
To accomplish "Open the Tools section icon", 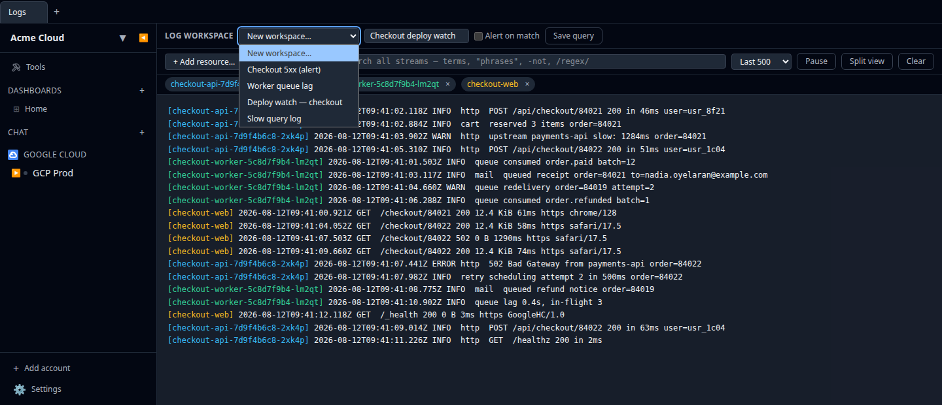I will coord(16,67).
